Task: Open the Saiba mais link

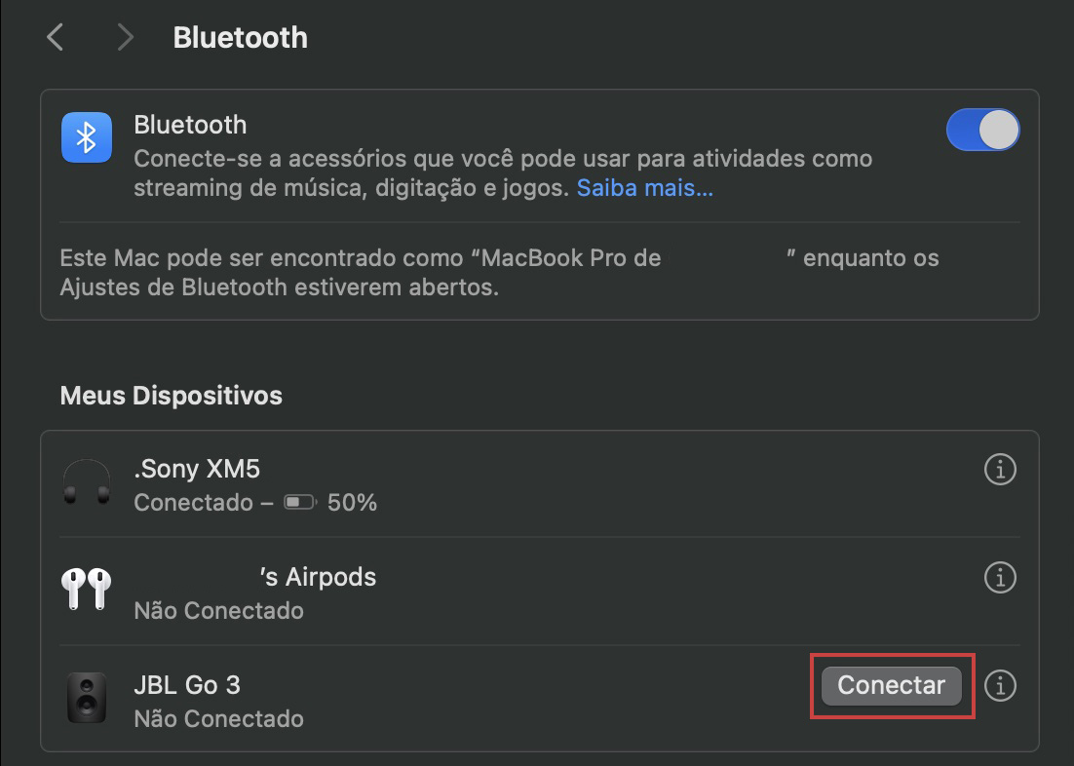Action: pyautogui.click(x=644, y=187)
